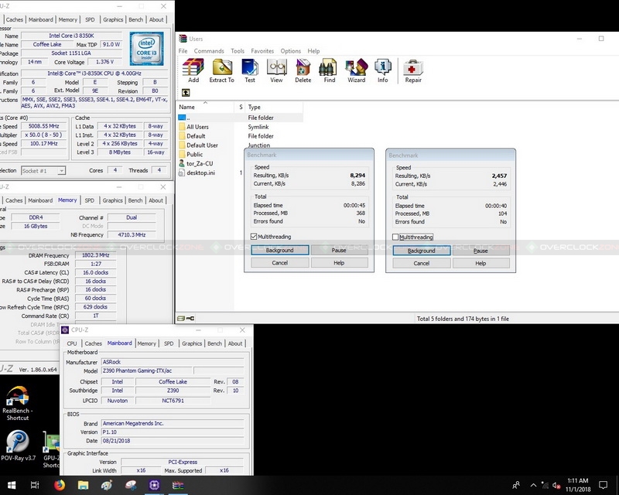Open the Favorites menu in WinRAR

tap(262, 51)
